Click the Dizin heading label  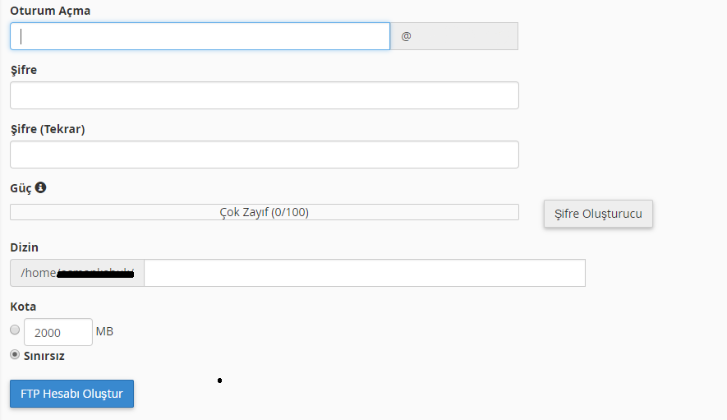[x=24, y=247]
